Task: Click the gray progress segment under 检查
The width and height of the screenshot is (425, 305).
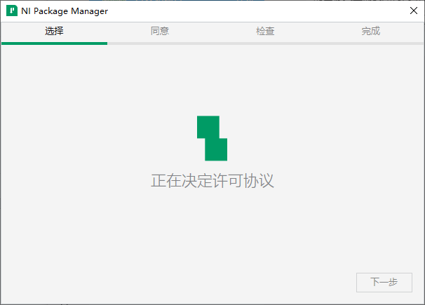Action: pos(265,43)
